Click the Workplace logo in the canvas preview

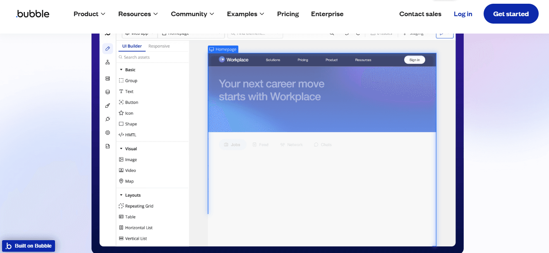234,60
